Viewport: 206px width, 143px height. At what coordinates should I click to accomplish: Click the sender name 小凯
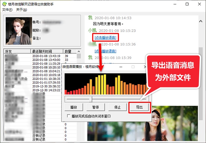click(92, 30)
